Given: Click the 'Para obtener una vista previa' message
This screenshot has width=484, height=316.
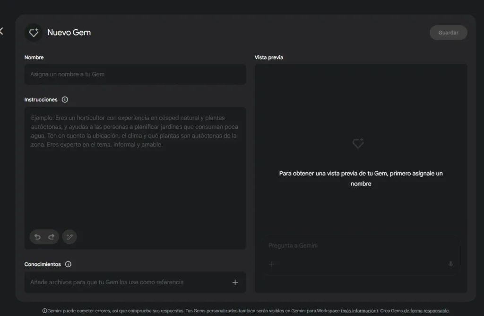Looking at the screenshot, I should point(361,178).
